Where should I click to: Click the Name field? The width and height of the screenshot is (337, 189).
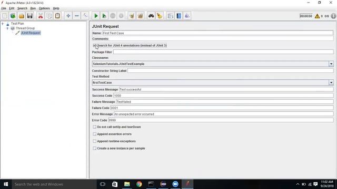[217, 33]
